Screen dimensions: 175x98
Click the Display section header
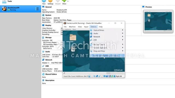pos(48,25)
